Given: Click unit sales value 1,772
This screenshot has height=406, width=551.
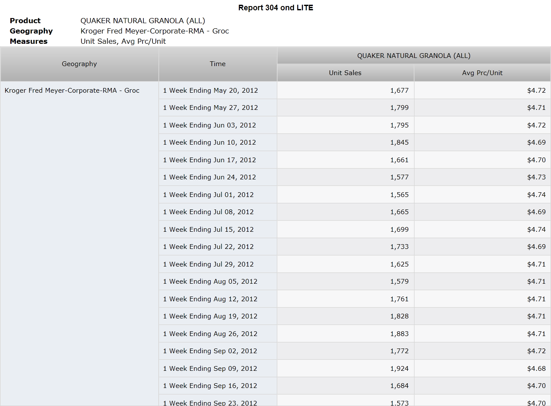Looking at the screenshot, I should click(400, 351).
